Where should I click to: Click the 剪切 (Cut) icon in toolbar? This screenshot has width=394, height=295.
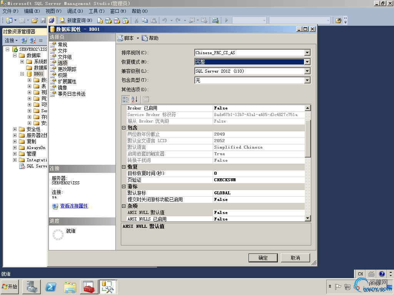[137, 20]
